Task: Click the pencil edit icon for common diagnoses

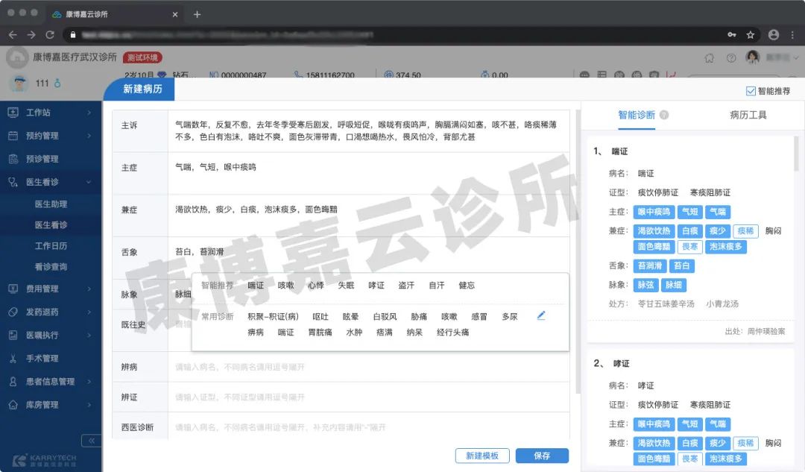Action: (541, 315)
